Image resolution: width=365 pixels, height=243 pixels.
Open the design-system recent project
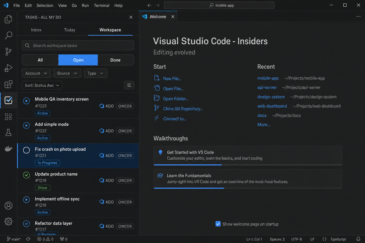click(x=271, y=97)
